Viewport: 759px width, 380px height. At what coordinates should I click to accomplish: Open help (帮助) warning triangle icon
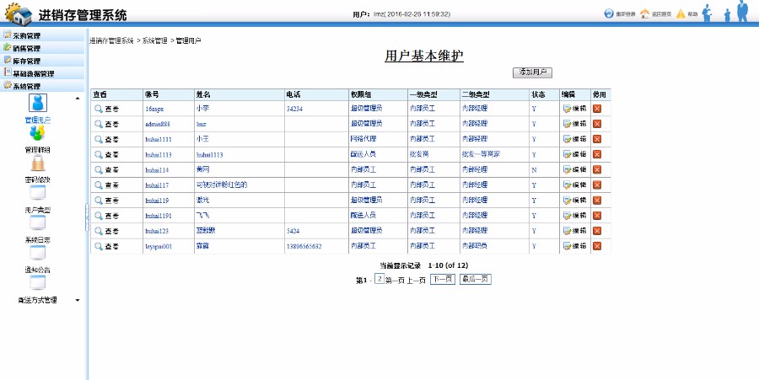pos(681,14)
